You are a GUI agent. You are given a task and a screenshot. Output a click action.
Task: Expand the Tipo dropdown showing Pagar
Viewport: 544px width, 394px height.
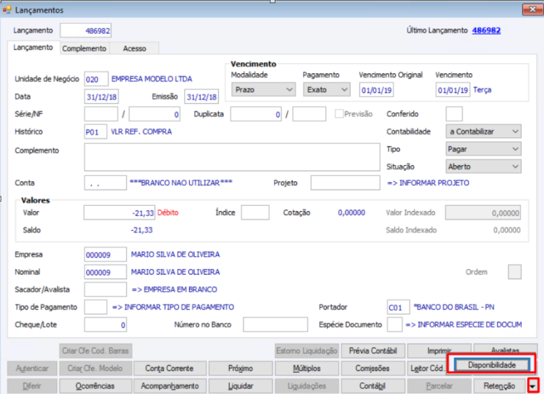[483, 149]
